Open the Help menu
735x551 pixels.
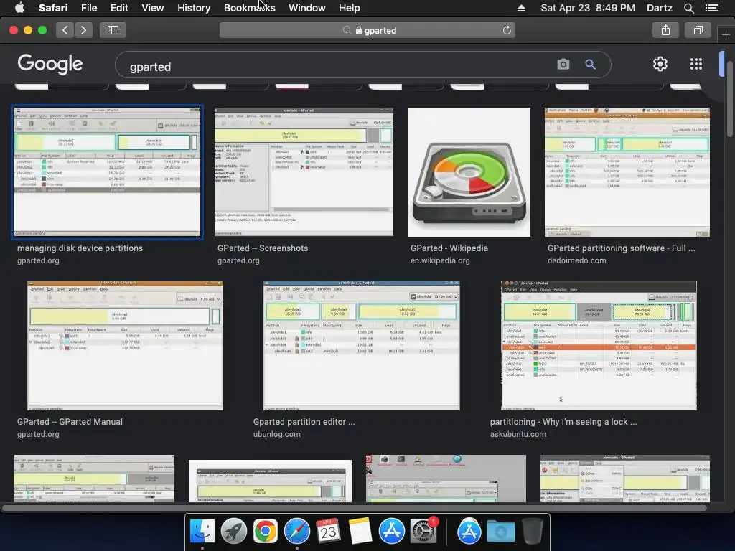[x=350, y=8]
